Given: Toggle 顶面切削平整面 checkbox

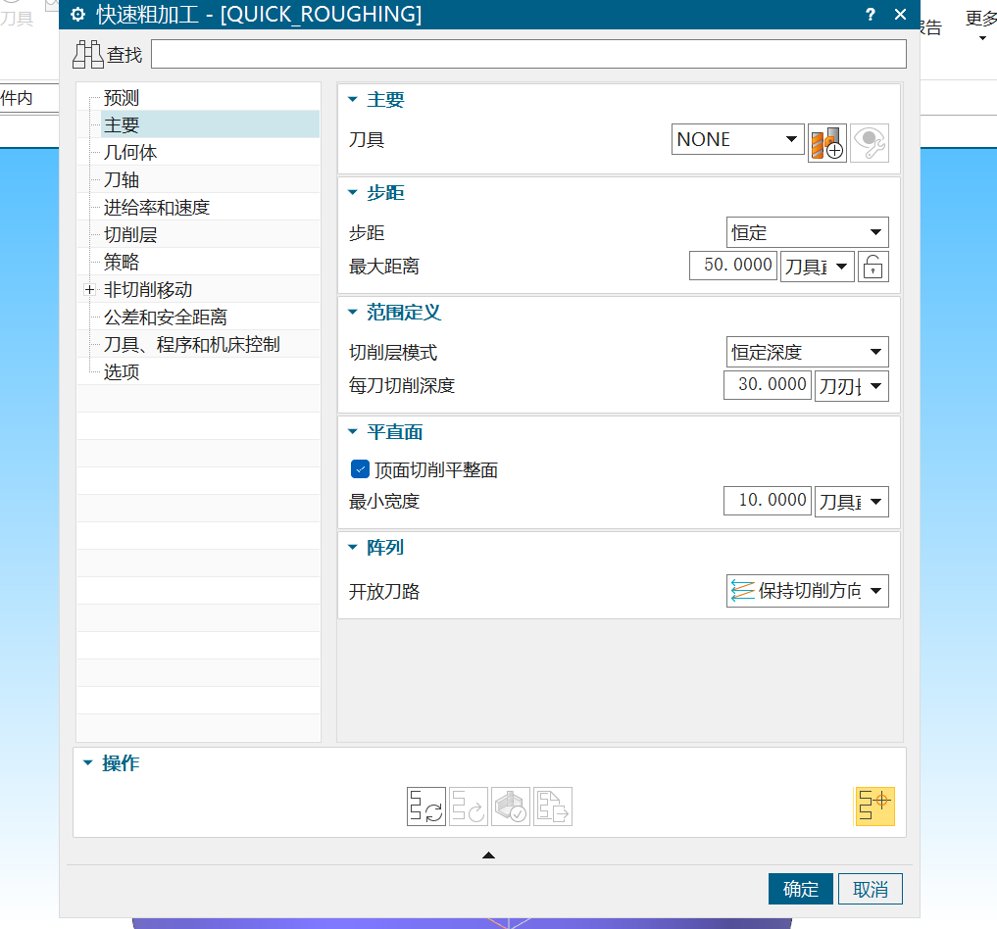Looking at the screenshot, I should [x=360, y=469].
